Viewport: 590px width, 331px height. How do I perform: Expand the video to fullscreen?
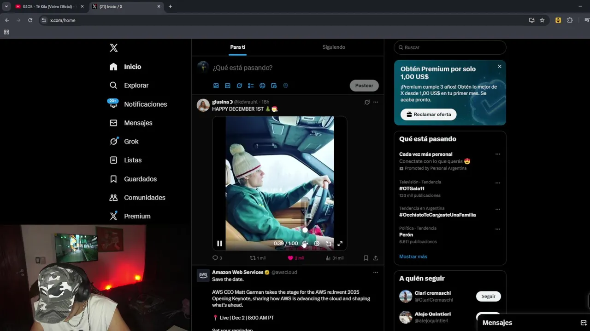click(x=340, y=244)
